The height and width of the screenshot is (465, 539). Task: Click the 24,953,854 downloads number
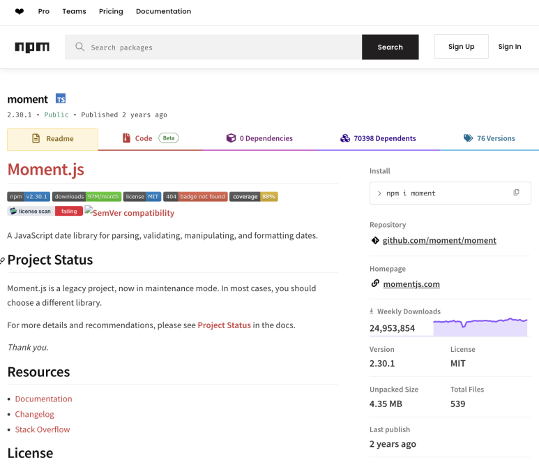click(x=392, y=328)
